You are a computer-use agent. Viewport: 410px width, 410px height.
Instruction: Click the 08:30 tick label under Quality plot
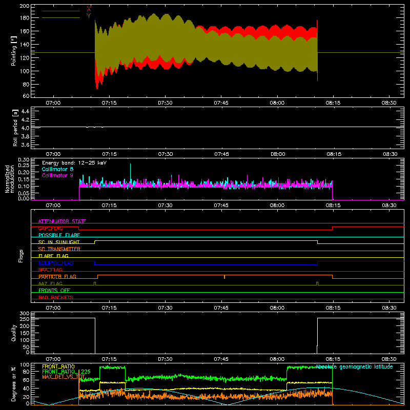[389, 359]
